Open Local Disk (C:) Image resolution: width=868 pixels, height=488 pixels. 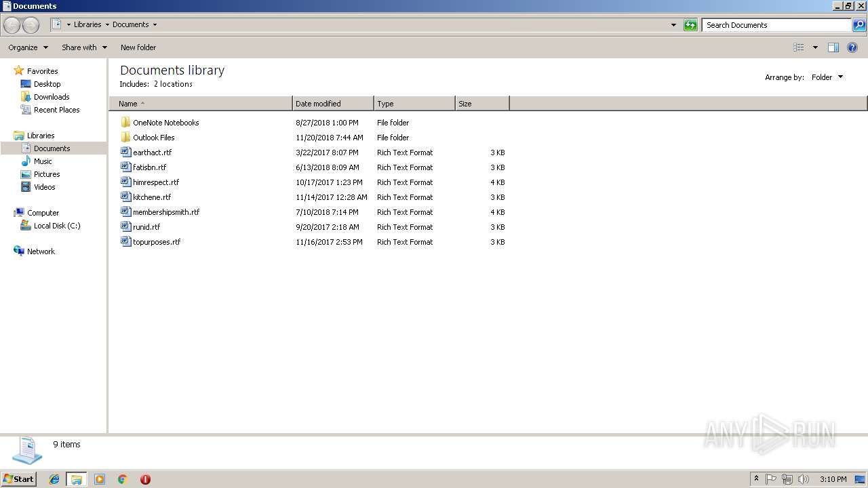(x=57, y=226)
